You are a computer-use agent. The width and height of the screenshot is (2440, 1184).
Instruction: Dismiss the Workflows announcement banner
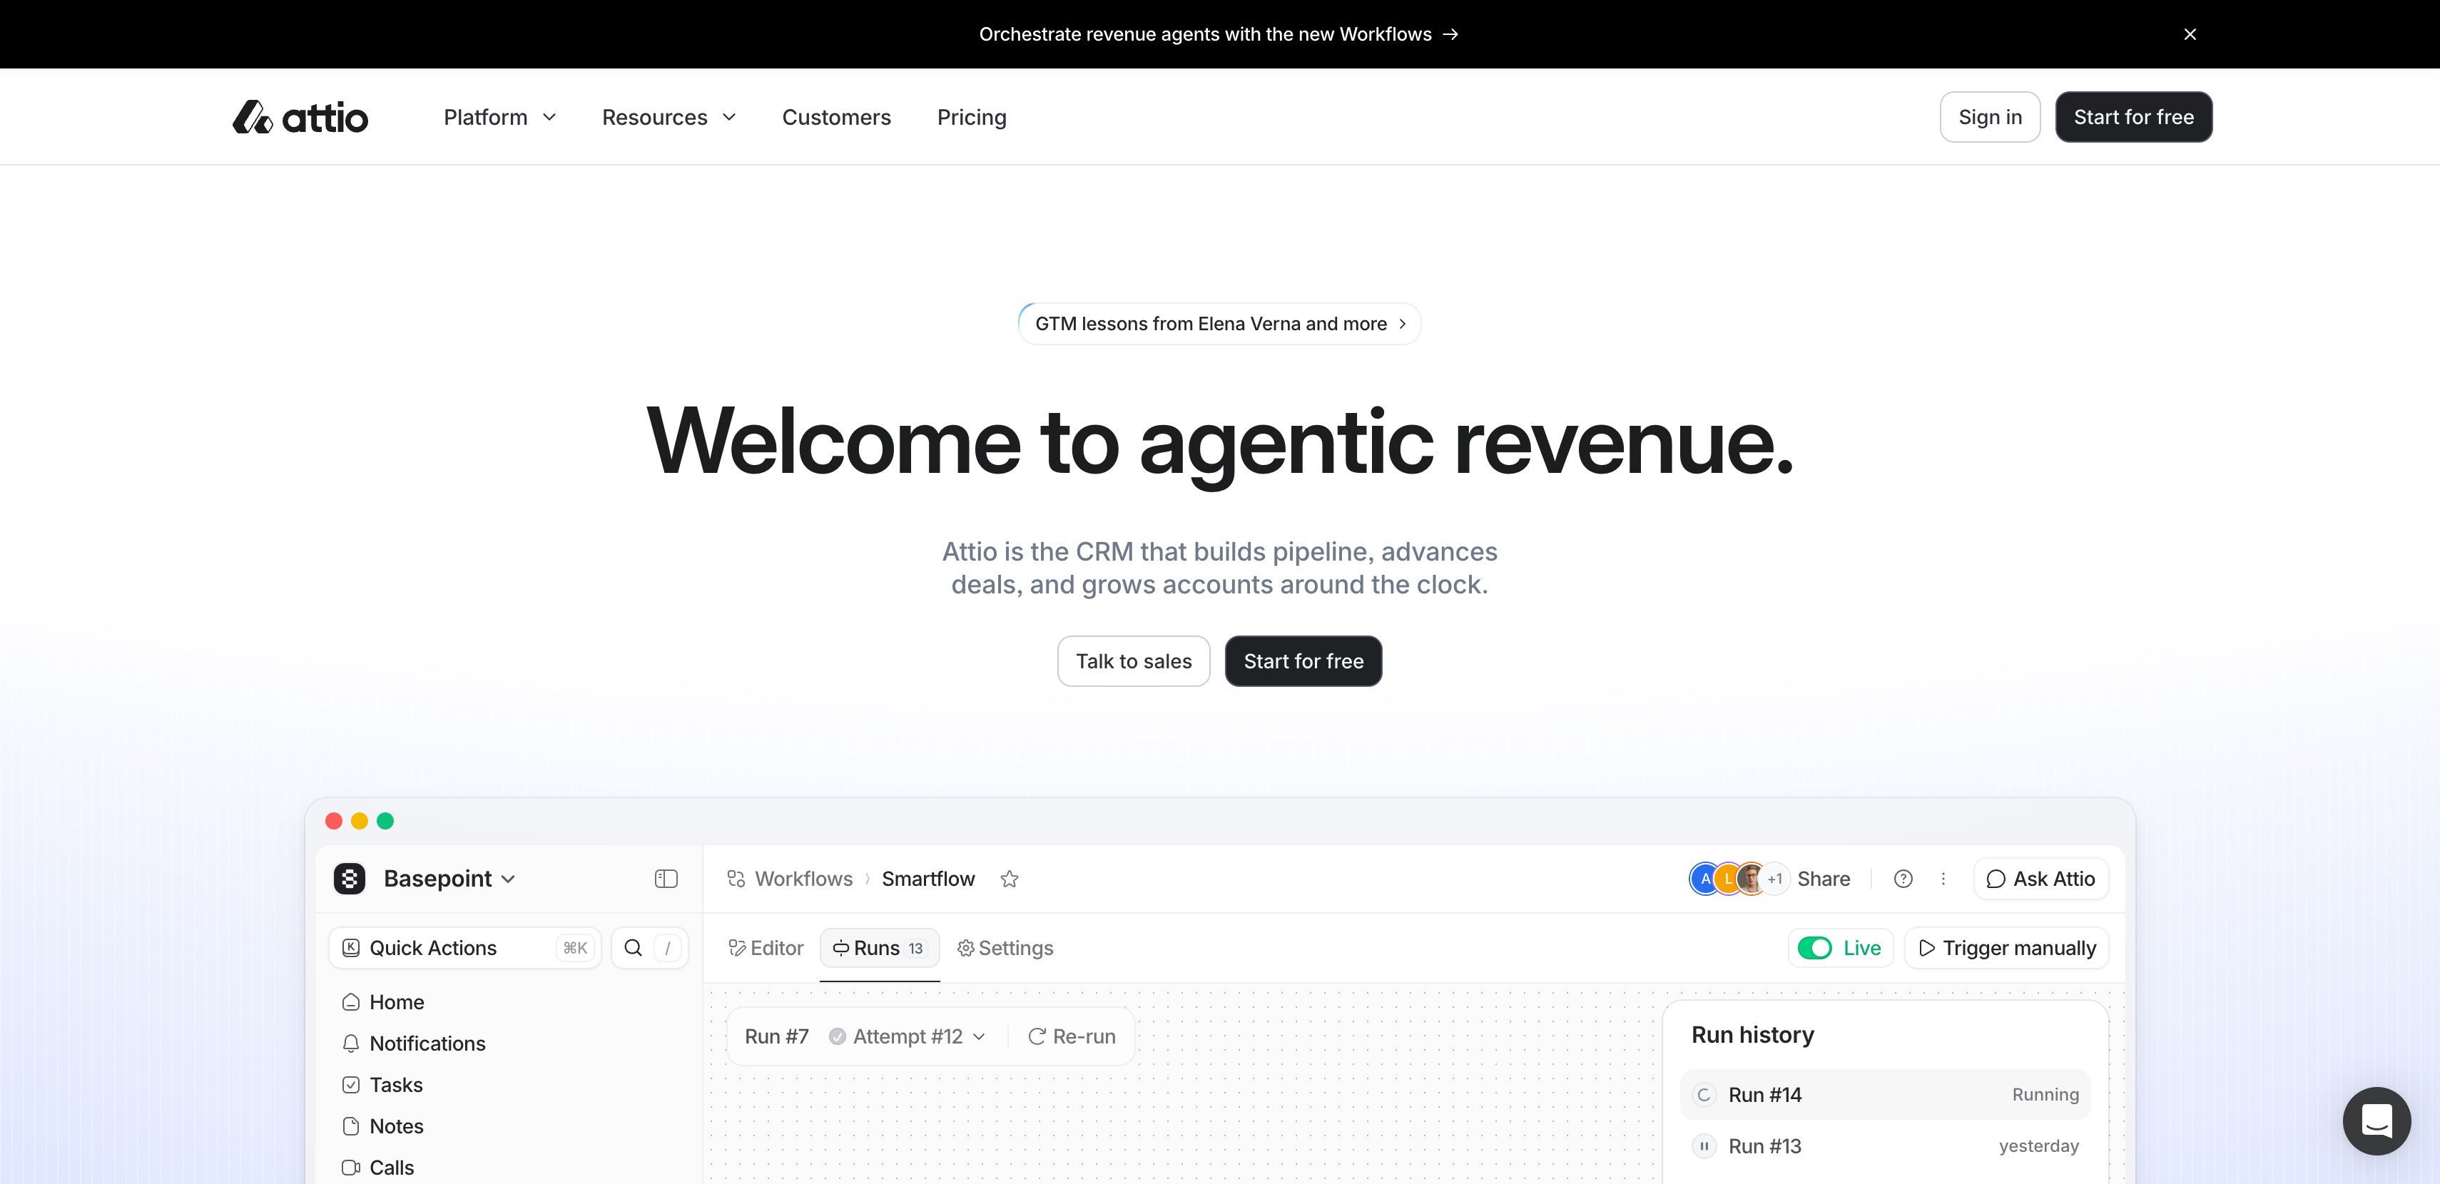coord(2190,34)
